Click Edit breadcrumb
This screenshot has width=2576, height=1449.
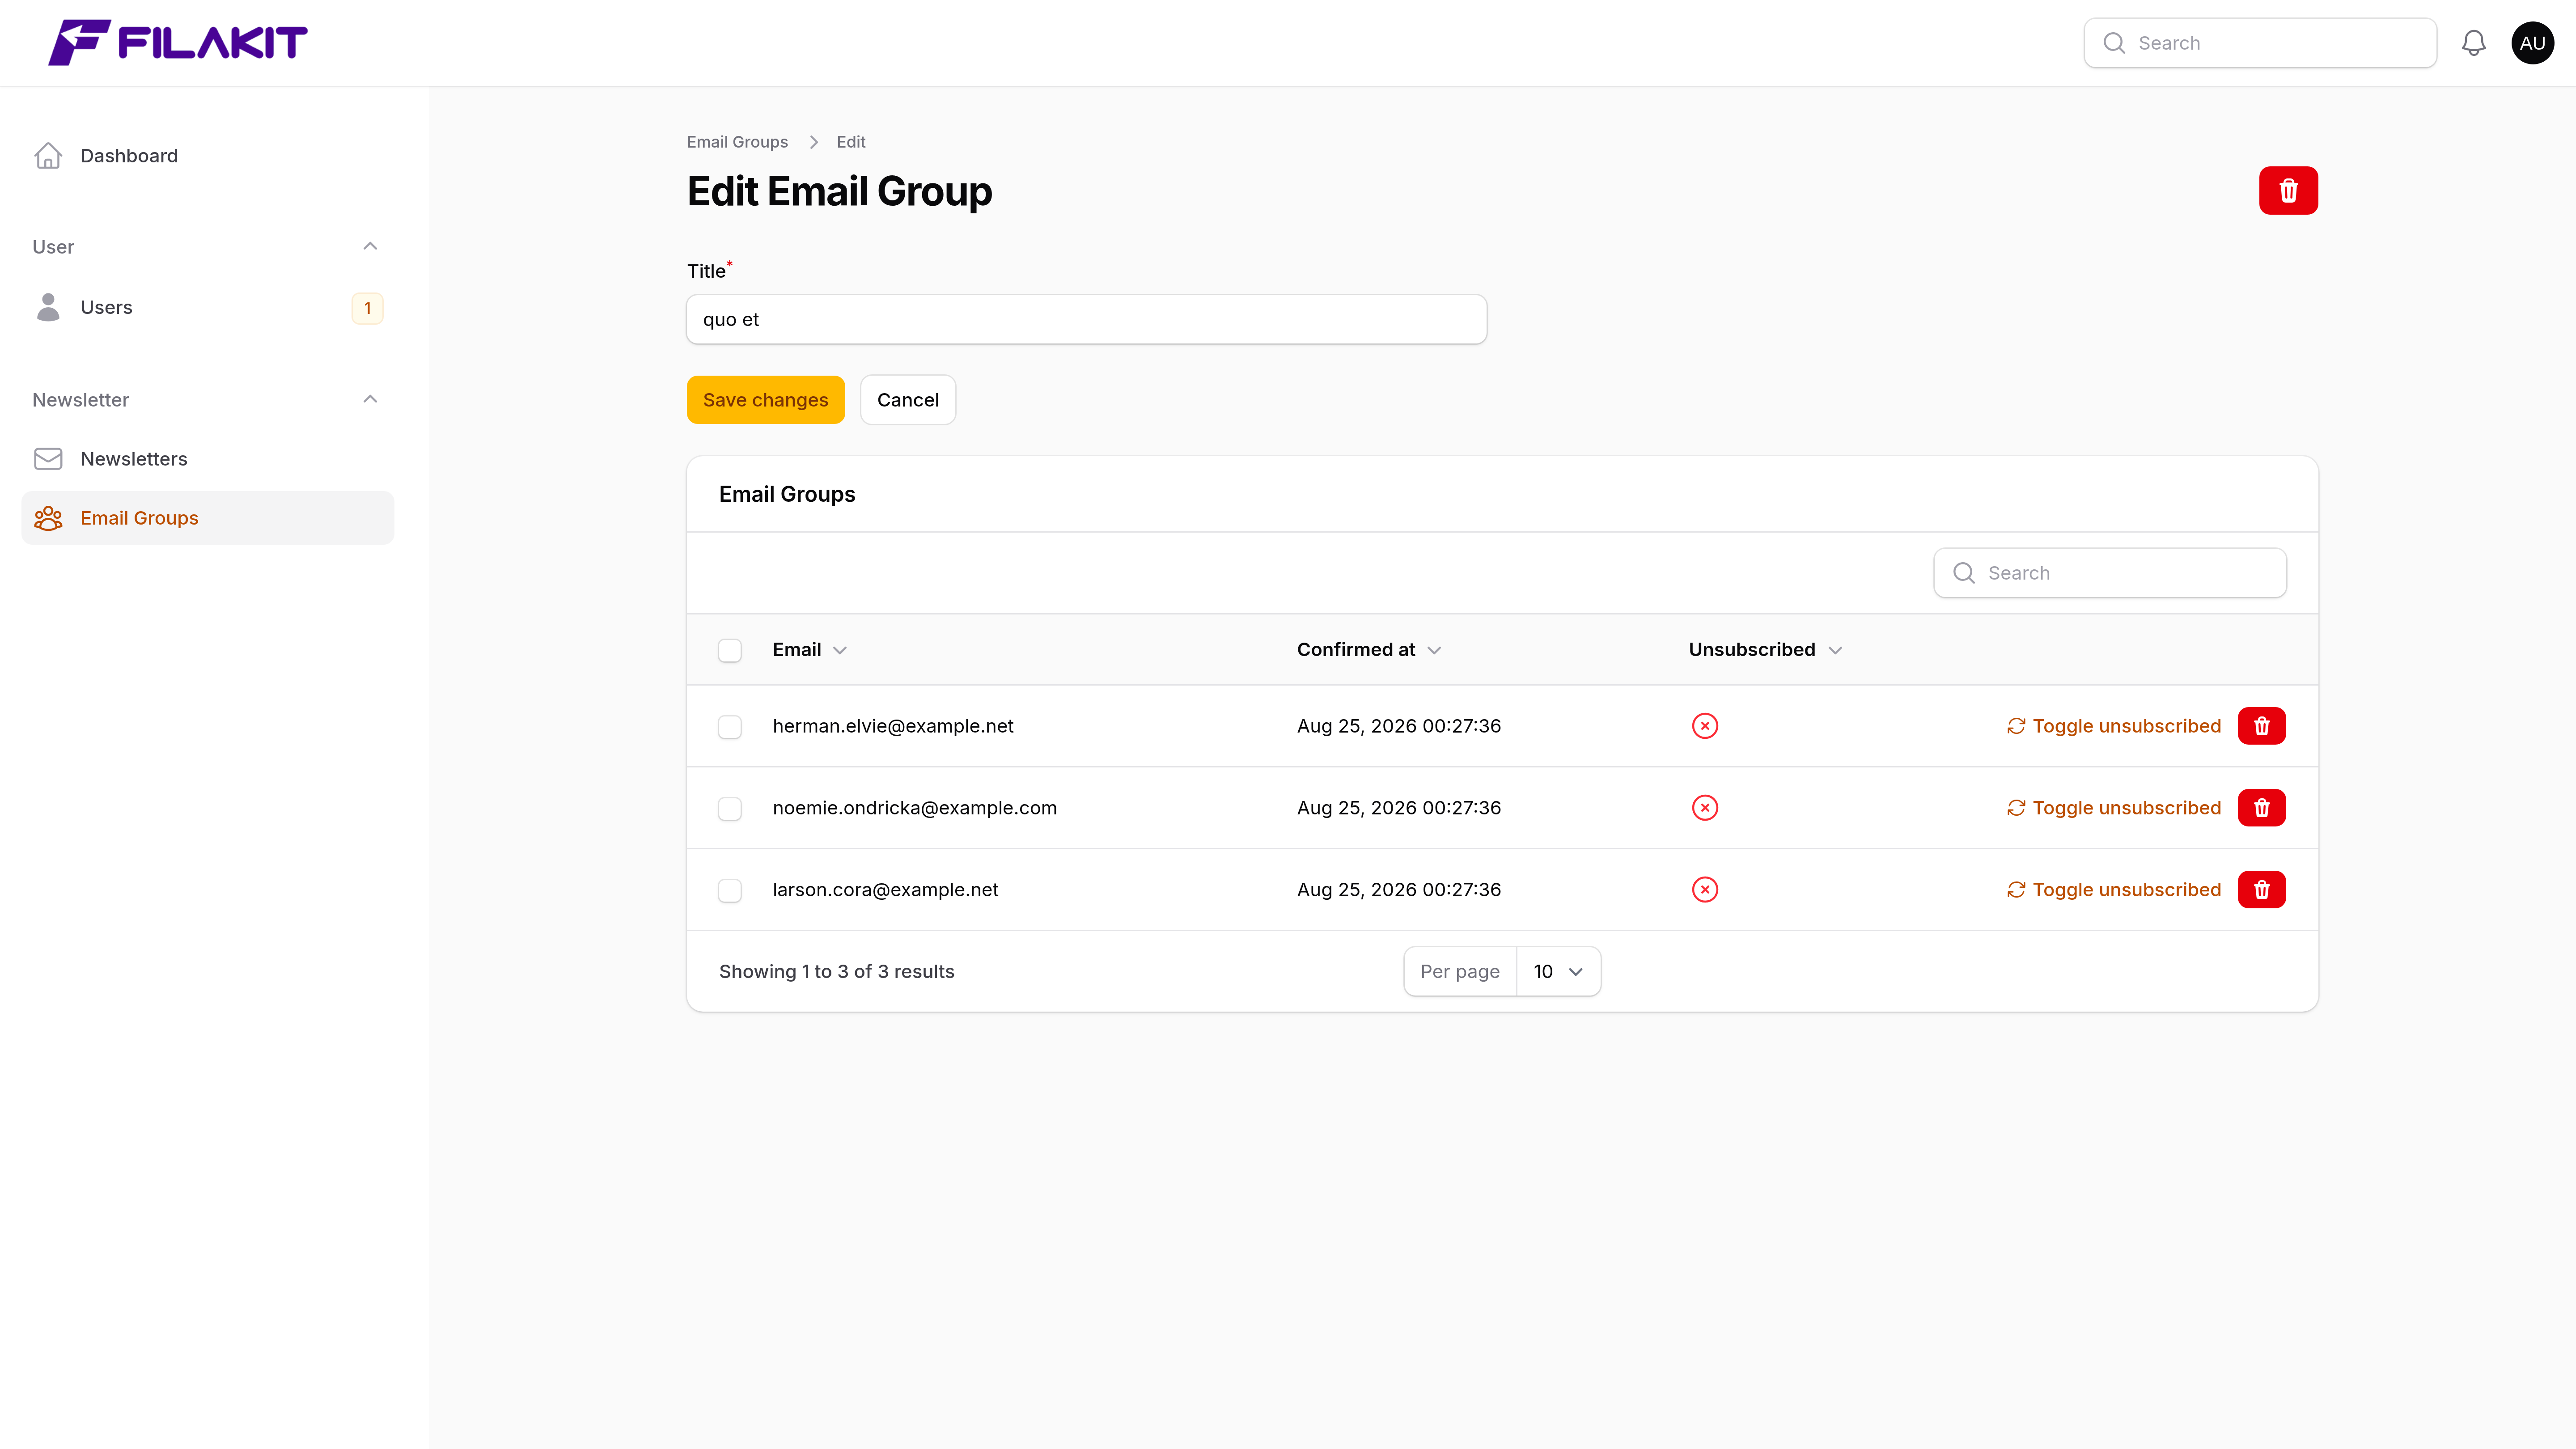pyautogui.click(x=851, y=142)
